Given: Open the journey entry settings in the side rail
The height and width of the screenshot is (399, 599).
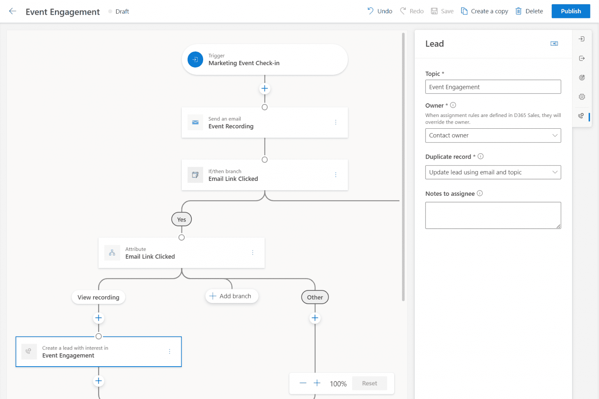Looking at the screenshot, I should (581, 39).
